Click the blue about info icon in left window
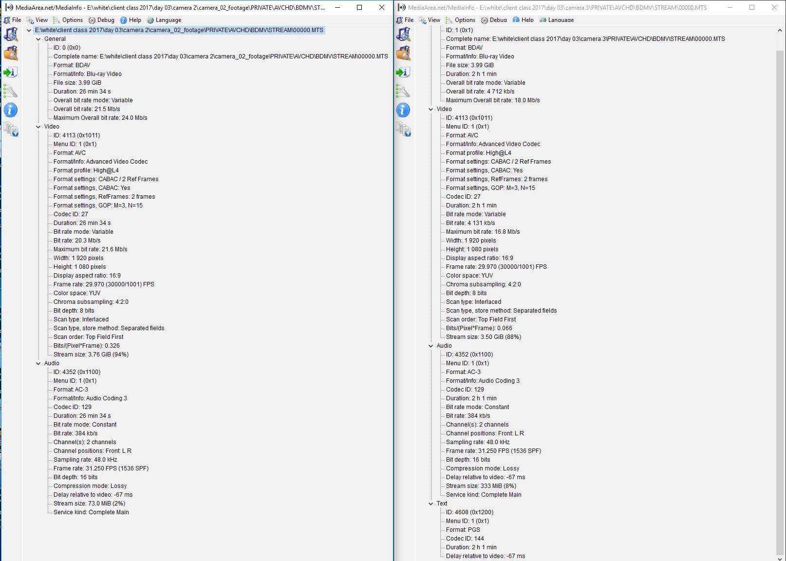786x561 pixels. click(11, 110)
